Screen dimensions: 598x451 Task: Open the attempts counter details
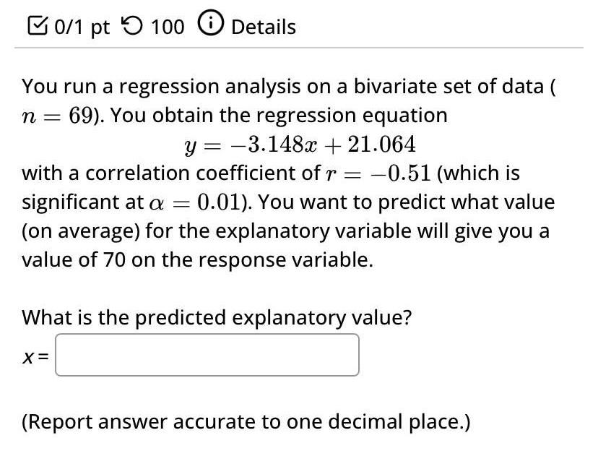pos(166,26)
